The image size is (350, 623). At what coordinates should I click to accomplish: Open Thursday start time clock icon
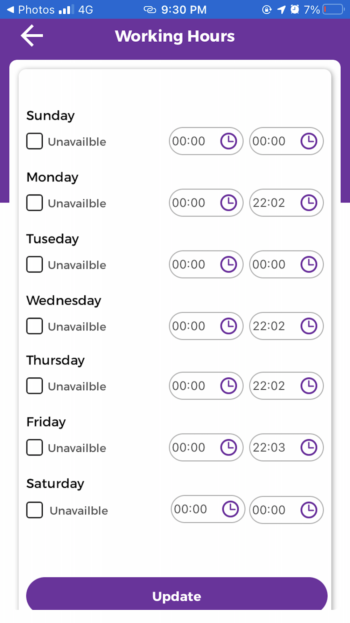point(229,386)
